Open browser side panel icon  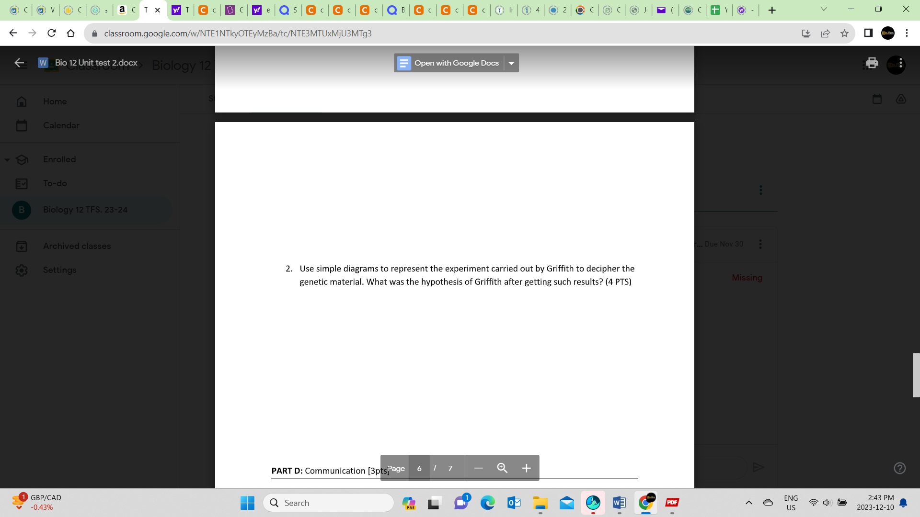(868, 33)
